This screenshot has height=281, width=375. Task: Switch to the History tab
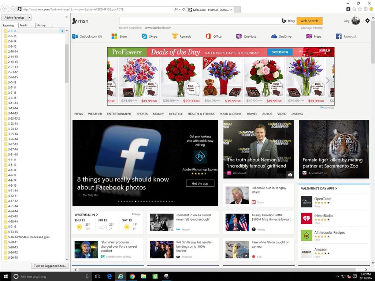(x=41, y=25)
